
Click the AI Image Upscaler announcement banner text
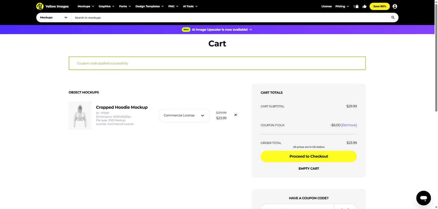220,29
